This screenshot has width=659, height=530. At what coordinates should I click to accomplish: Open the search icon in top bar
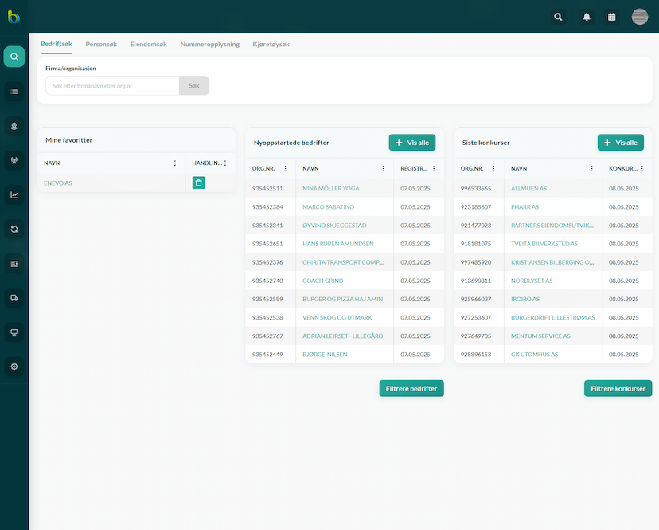point(558,17)
